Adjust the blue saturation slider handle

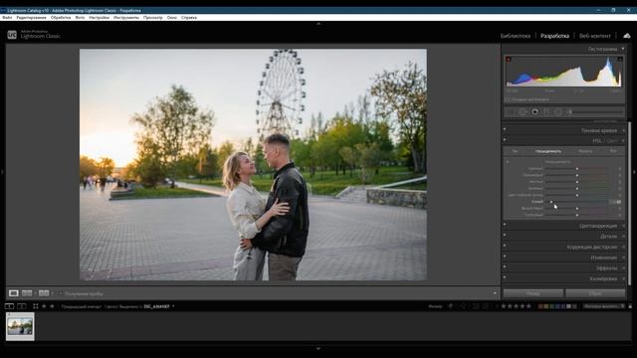coord(551,202)
